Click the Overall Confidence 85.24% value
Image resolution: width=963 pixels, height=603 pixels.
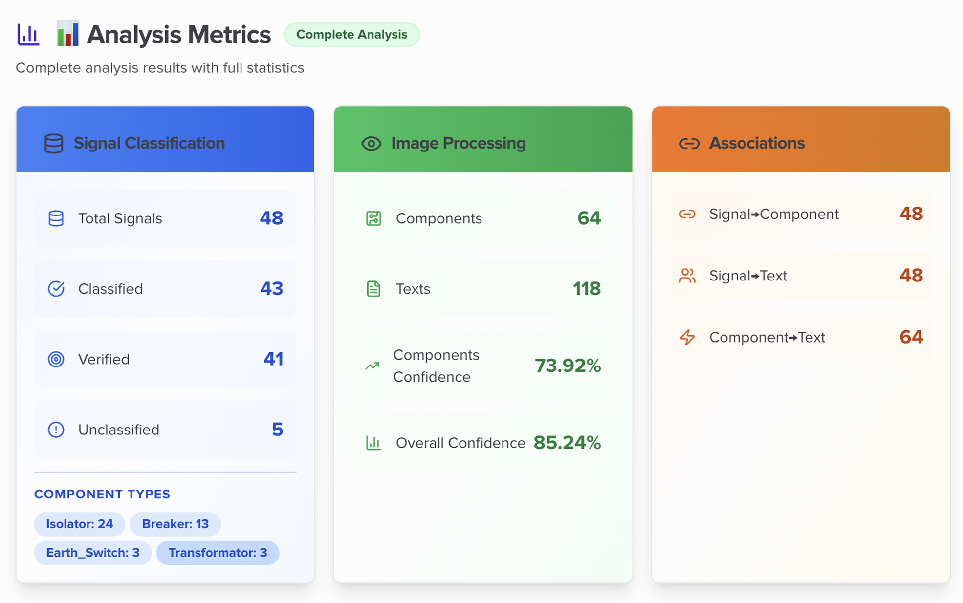(567, 443)
